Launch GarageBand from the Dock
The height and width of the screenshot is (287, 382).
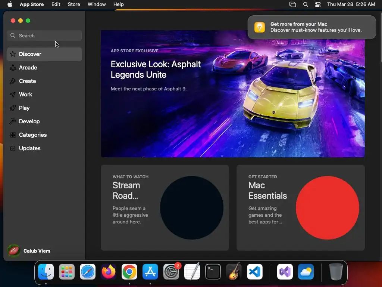coord(234,272)
